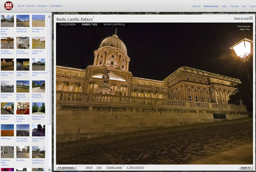The height and width of the screenshot is (172, 256).
Task: Open Confines of the village thumbnail
Action: [39, 21]
